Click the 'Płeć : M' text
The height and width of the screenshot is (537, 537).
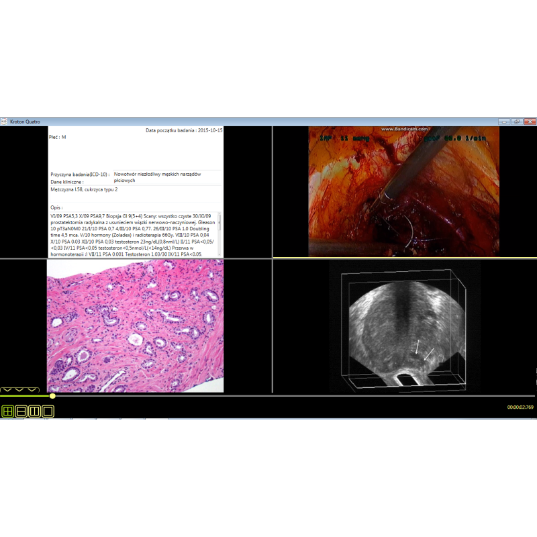coord(58,137)
